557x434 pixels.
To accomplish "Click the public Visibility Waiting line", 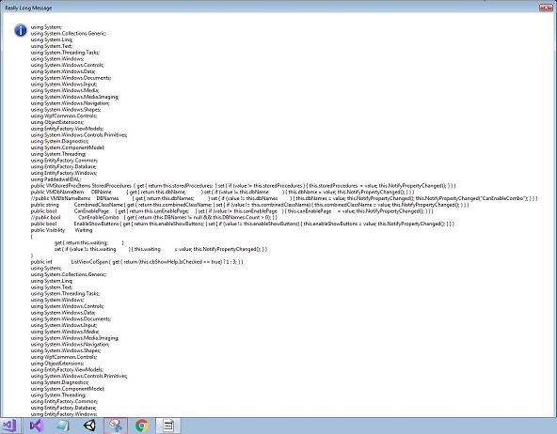I will click(x=61, y=230).
